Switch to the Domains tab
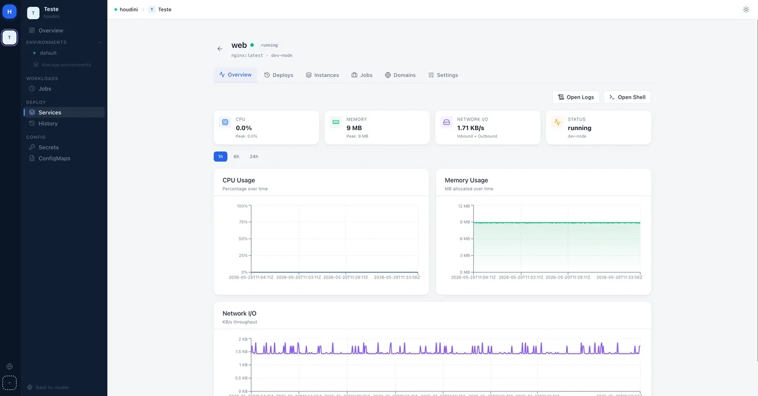 pos(400,75)
